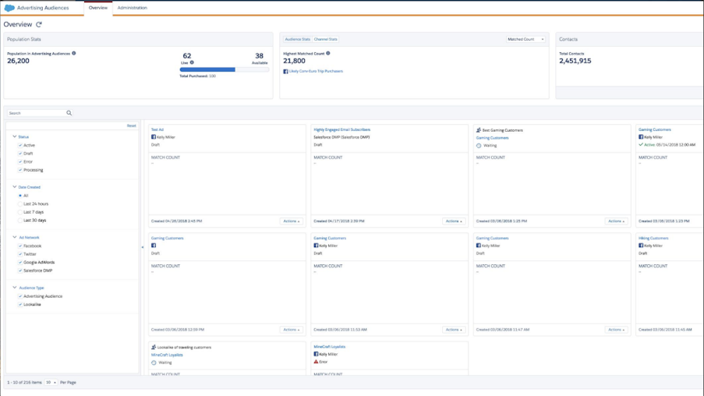Toggle the Draft status checkbox

point(20,154)
